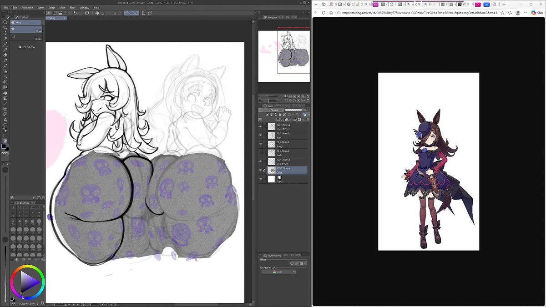The height and width of the screenshot is (307, 546).
Task: Refresh the browser page
Action: click(x=324, y=13)
